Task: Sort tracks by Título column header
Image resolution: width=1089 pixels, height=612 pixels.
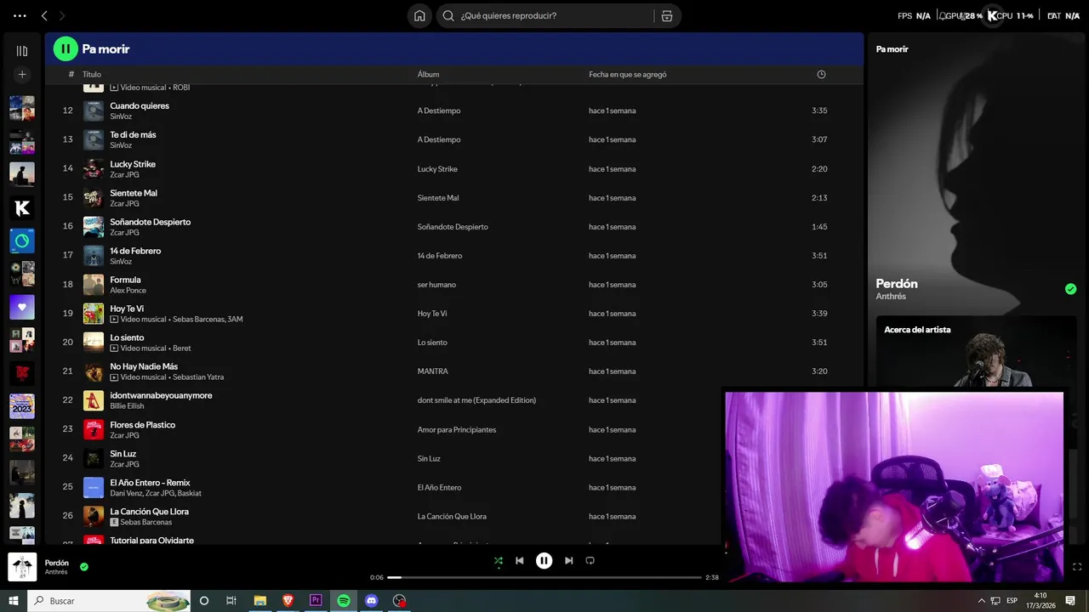Action: point(92,75)
